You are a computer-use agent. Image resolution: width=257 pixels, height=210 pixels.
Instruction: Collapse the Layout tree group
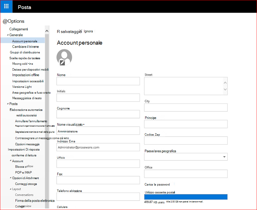pyautogui.click(x=11, y=189)
